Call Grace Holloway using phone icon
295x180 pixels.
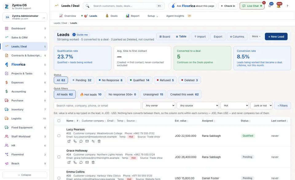pyautogui.click(x=75, y=162)
